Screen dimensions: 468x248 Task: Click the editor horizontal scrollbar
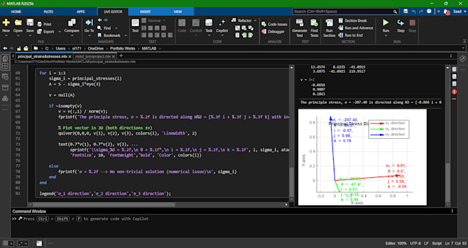[104, 205]
